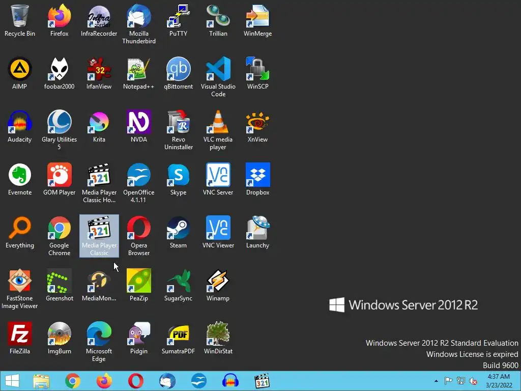Click the qBittorrent desktop icon
Viewport: 521px width, 391px height.
point(179,73)
